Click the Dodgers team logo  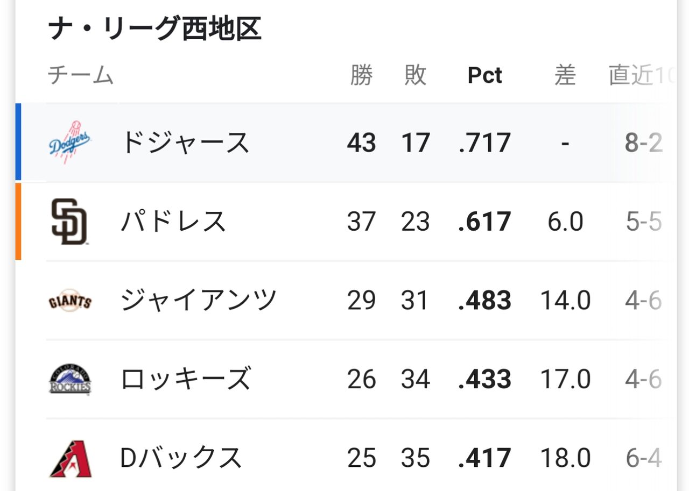[x=70, y=143]
